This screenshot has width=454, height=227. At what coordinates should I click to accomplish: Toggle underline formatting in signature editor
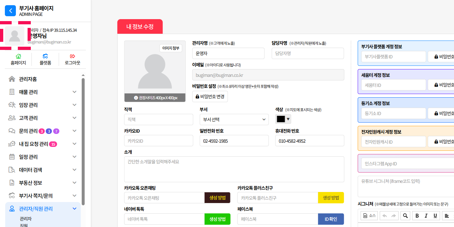(435, 216)
